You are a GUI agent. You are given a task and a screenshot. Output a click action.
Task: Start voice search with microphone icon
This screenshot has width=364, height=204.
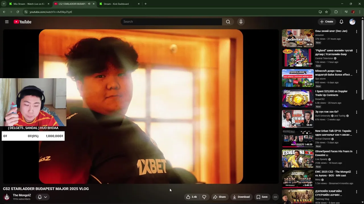[x=241, y=22]
